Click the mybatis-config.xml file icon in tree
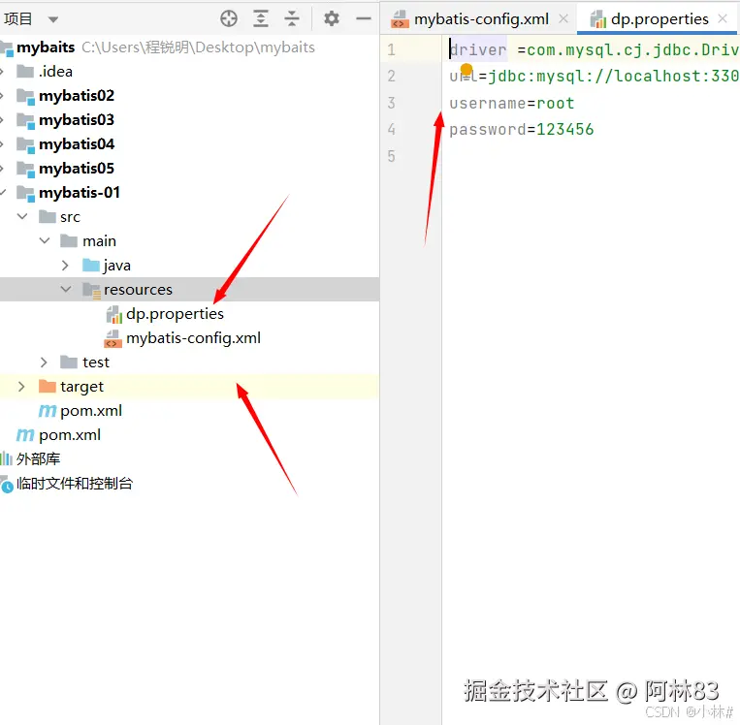740x725 pixels. click(x=113, y=338)
